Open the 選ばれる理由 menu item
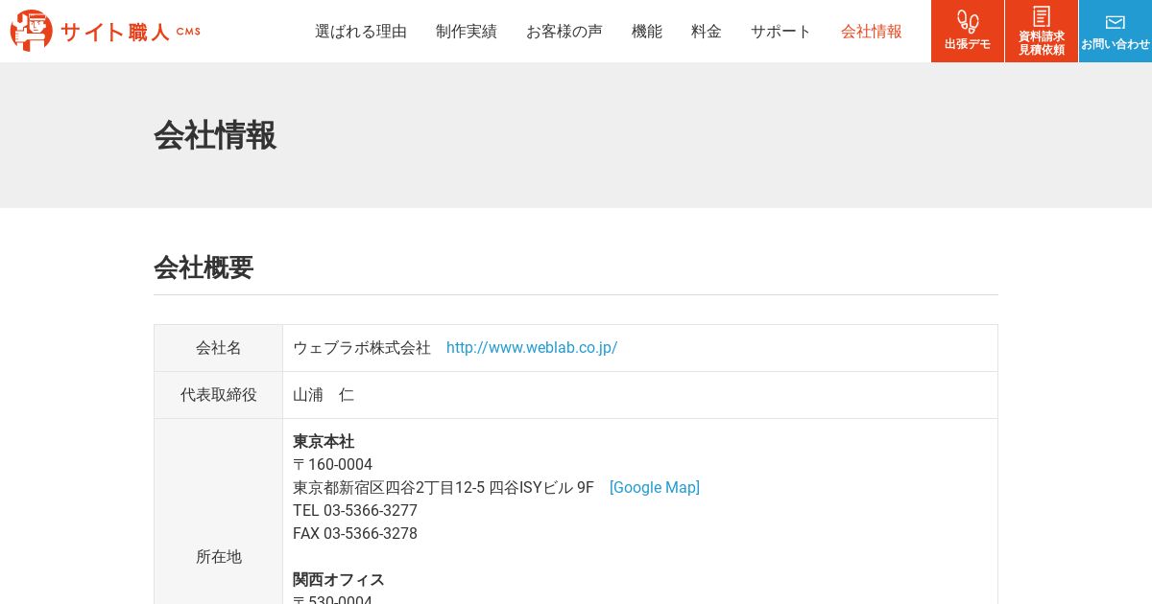The image size is (1152, 604). (361, 32)
